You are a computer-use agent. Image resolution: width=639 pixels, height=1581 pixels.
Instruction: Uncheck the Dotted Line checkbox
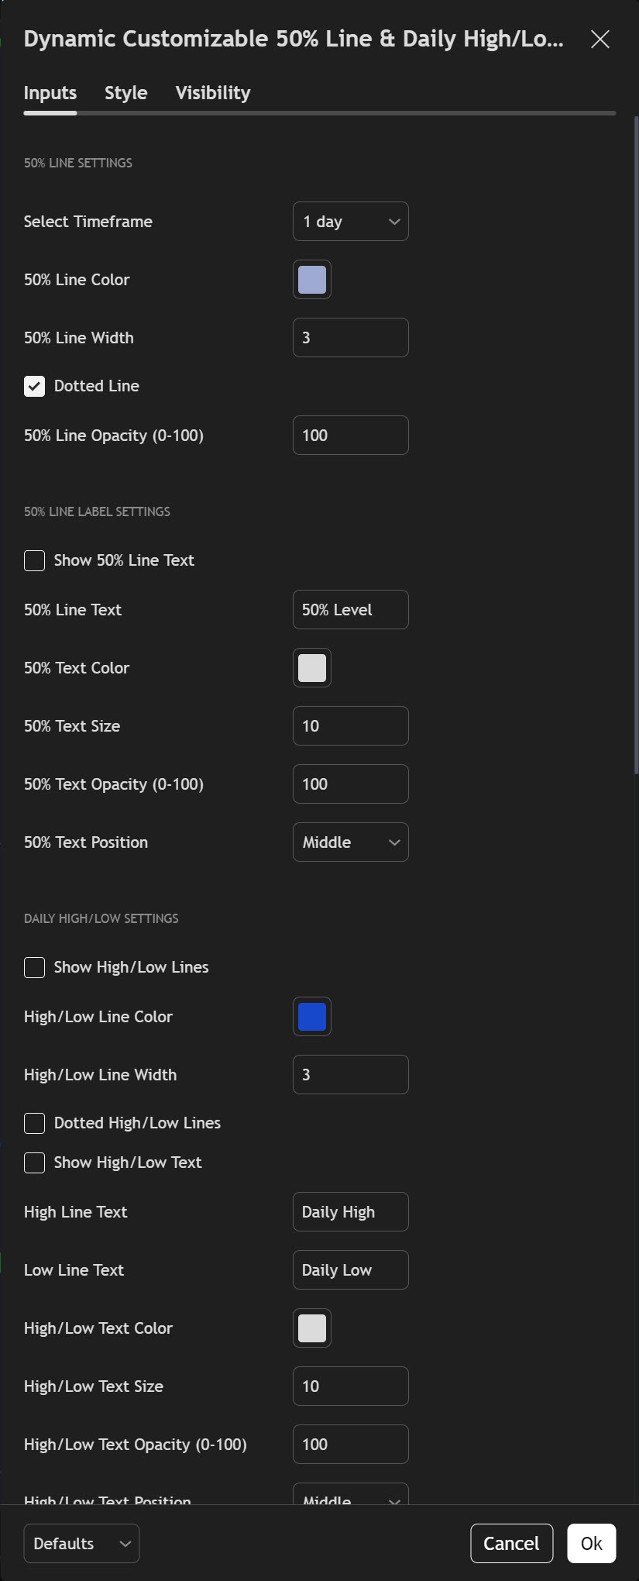pyautogui.click(x=35, y=386)
